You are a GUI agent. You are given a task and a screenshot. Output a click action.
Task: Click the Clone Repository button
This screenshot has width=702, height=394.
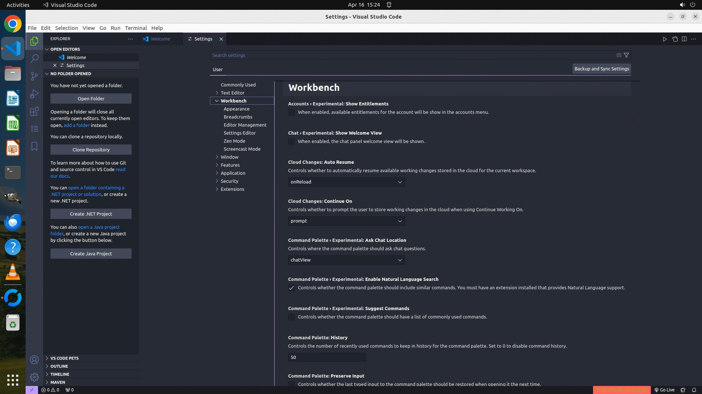pyautogui.click(x=91, y=150)
